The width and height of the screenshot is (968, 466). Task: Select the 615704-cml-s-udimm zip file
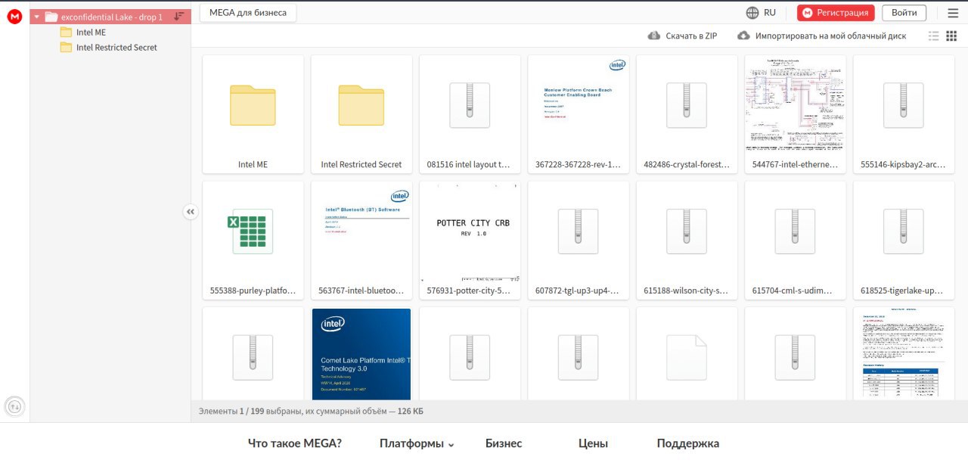pos(796,241)
